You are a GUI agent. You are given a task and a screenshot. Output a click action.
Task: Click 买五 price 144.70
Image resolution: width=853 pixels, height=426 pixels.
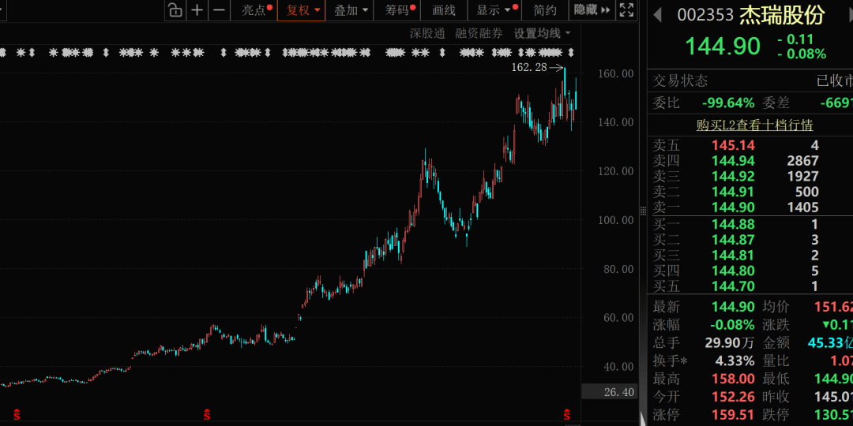[733, 286]
